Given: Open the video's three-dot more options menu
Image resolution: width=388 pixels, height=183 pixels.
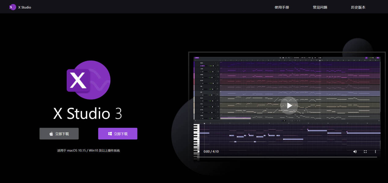Looking at the screenshot, I should pos(375,152).
